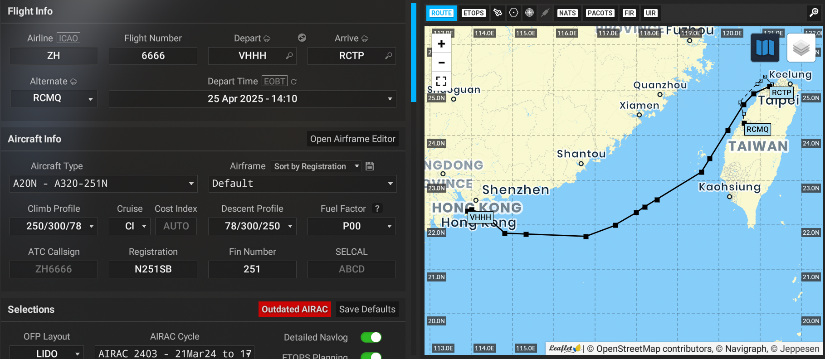This screenshot has height=359, width=825.
Task: Click the map zoom-in plus button
Action: click(x=441, y=44)
